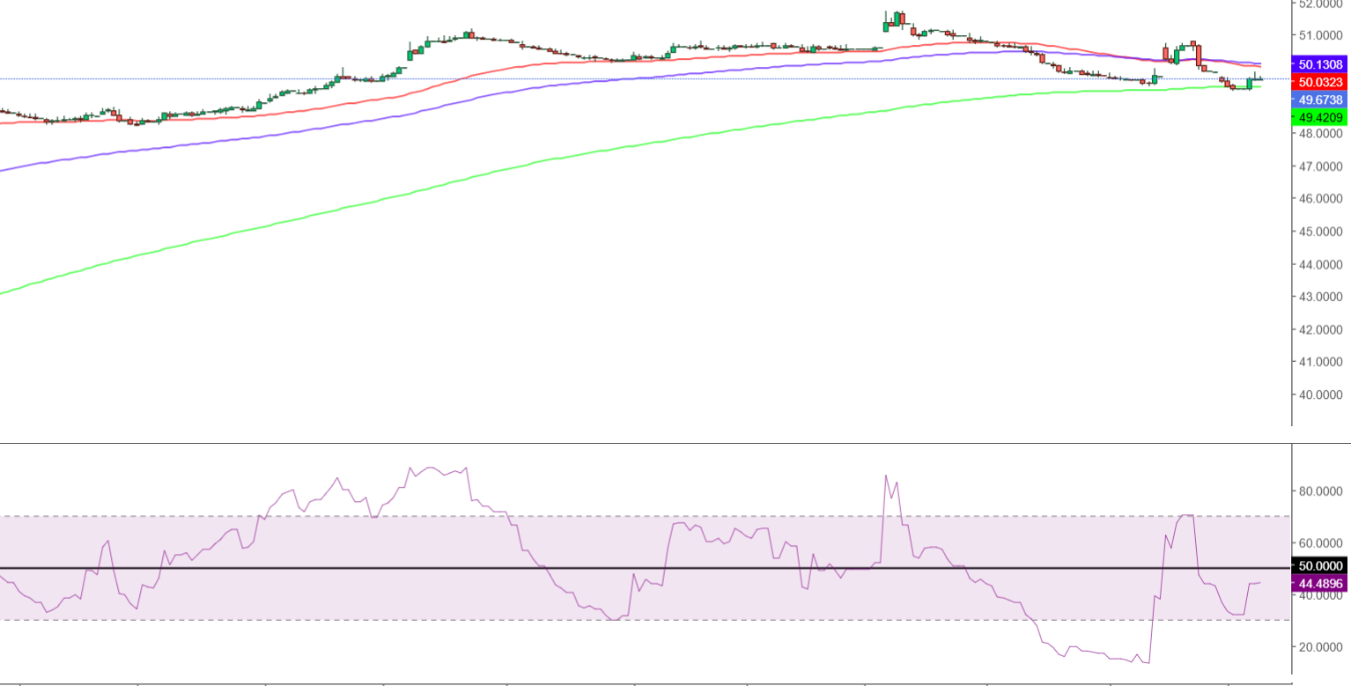Pick the 42.0000 price axis label
The height and width of the screenshot is (686, 1351).
(x=1321, y=329)
